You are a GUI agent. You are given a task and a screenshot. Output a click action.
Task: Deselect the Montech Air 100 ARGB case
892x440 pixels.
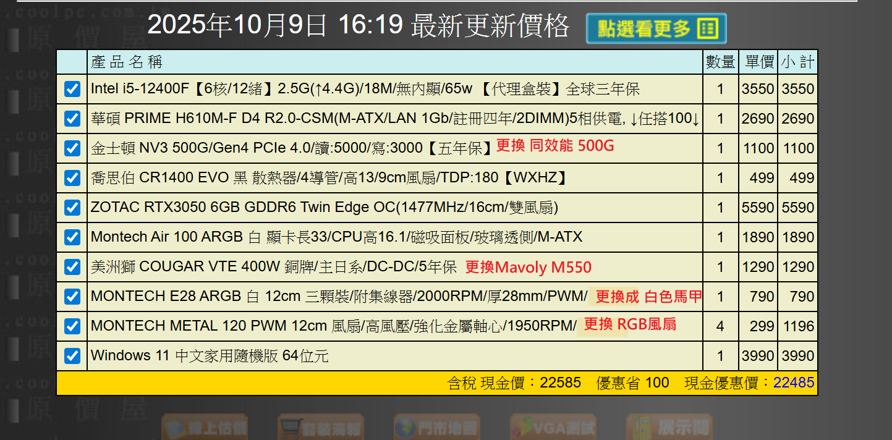coord(72,237)
